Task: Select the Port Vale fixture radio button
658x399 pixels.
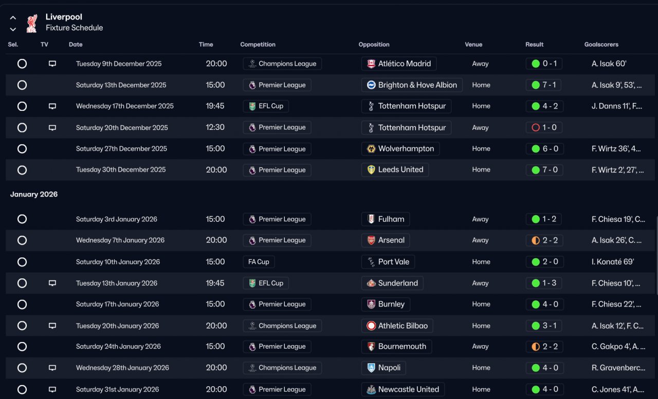Action: click(x=22, y=262)
